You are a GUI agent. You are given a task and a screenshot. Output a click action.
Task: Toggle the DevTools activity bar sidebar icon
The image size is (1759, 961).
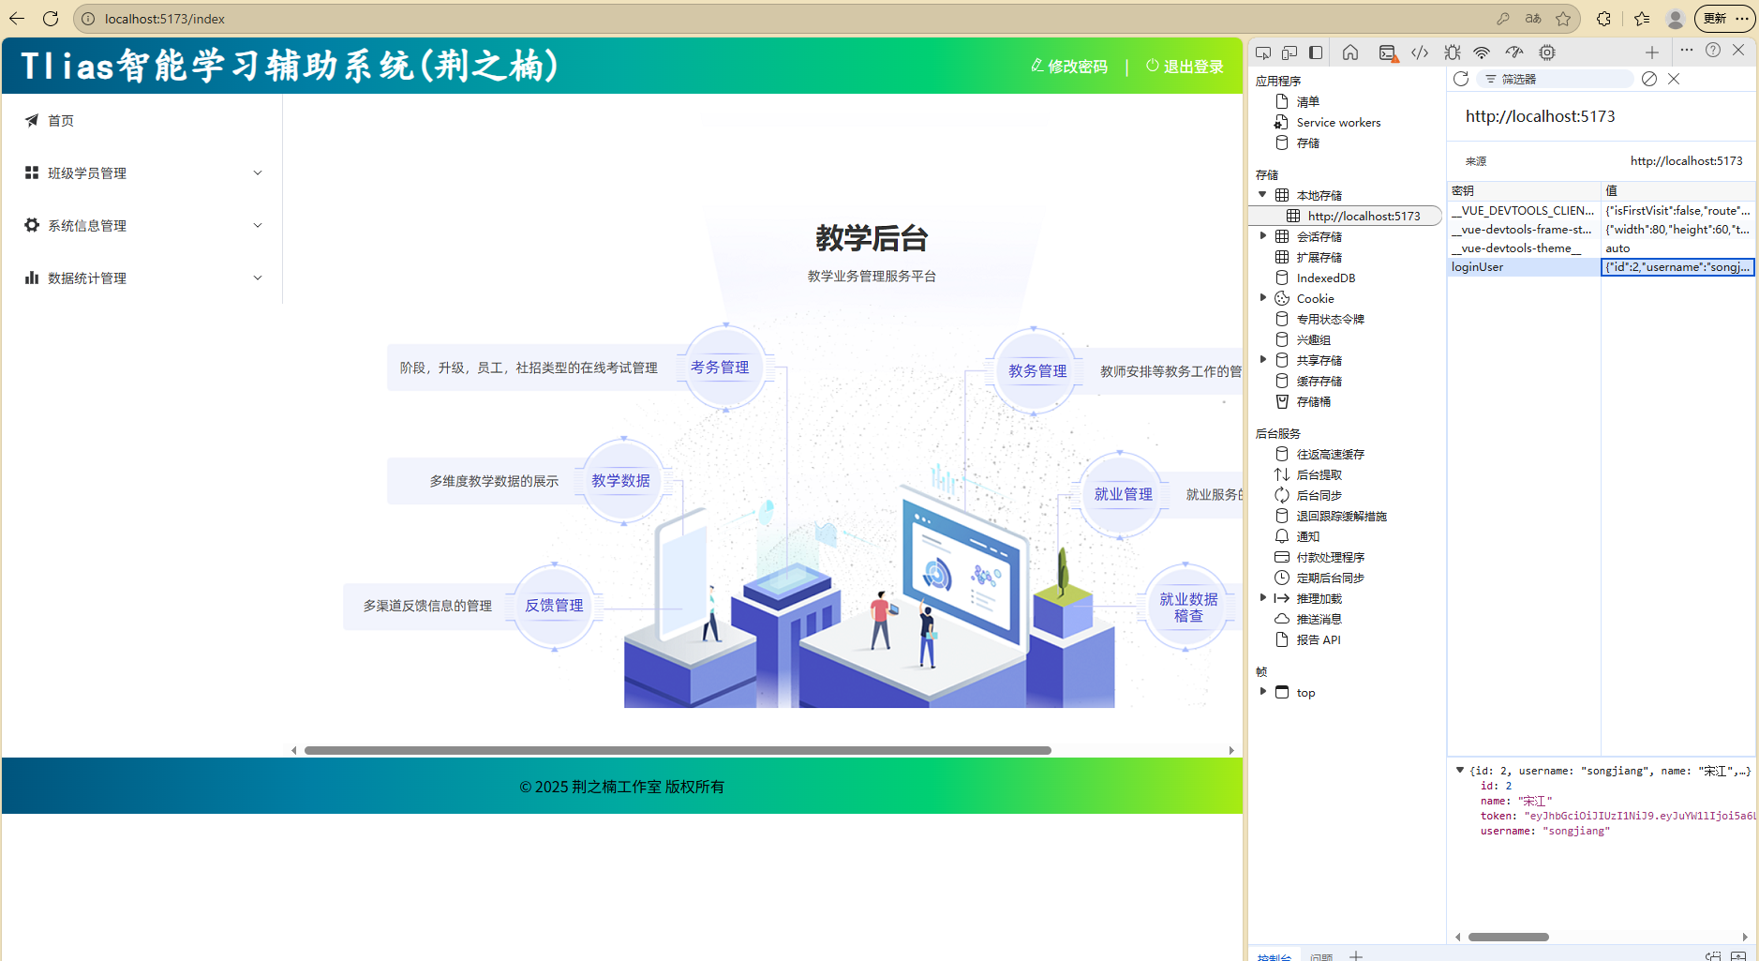point(1316,53)
